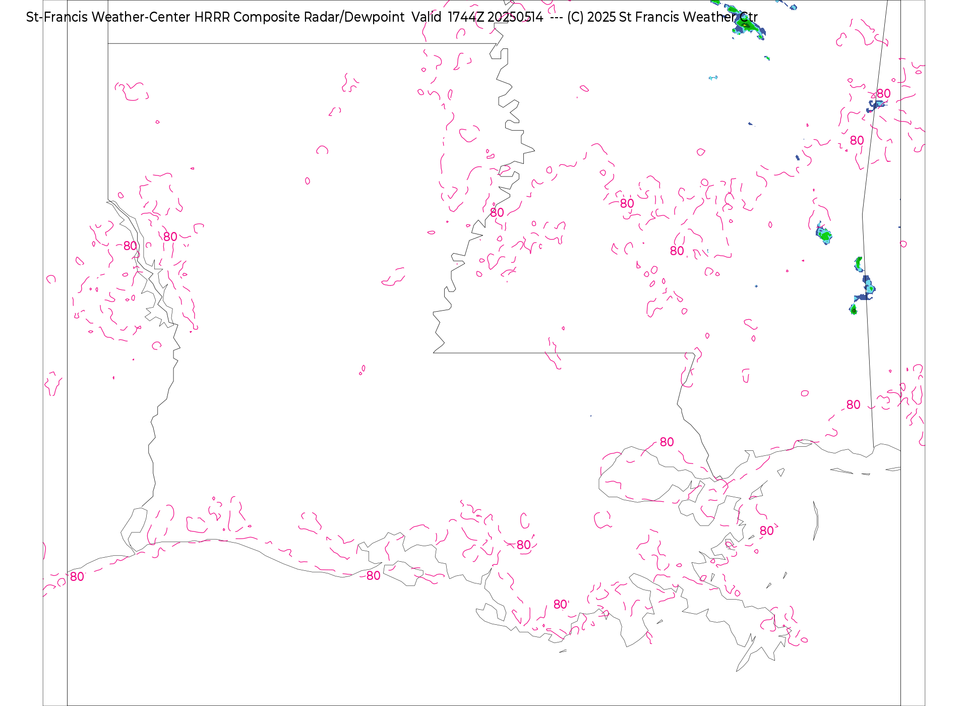This screenshot has width=968, height=706.
Task: Click the title text "HRRR Composite Radar/Dewpoint"
Action: coord(299,17)
